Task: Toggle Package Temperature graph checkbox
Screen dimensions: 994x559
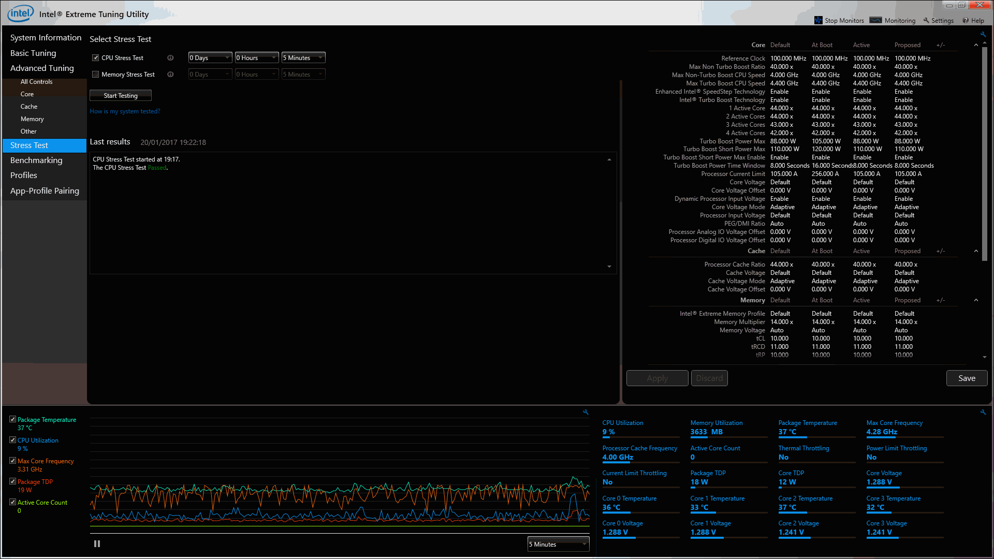Action: [12, 419]
